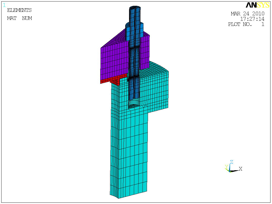Viewport: 272px width, 204px height.
Task: Click the window number 1 in the corner
Action: 4,5
